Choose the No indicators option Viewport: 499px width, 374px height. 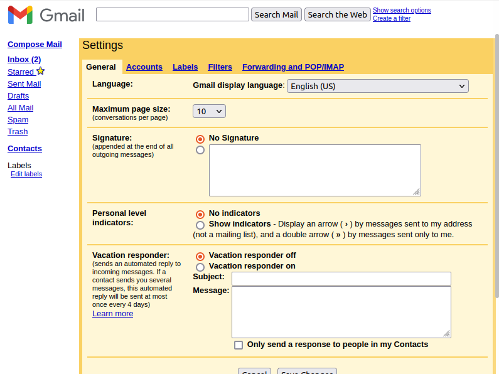click(x=200, y=215)
